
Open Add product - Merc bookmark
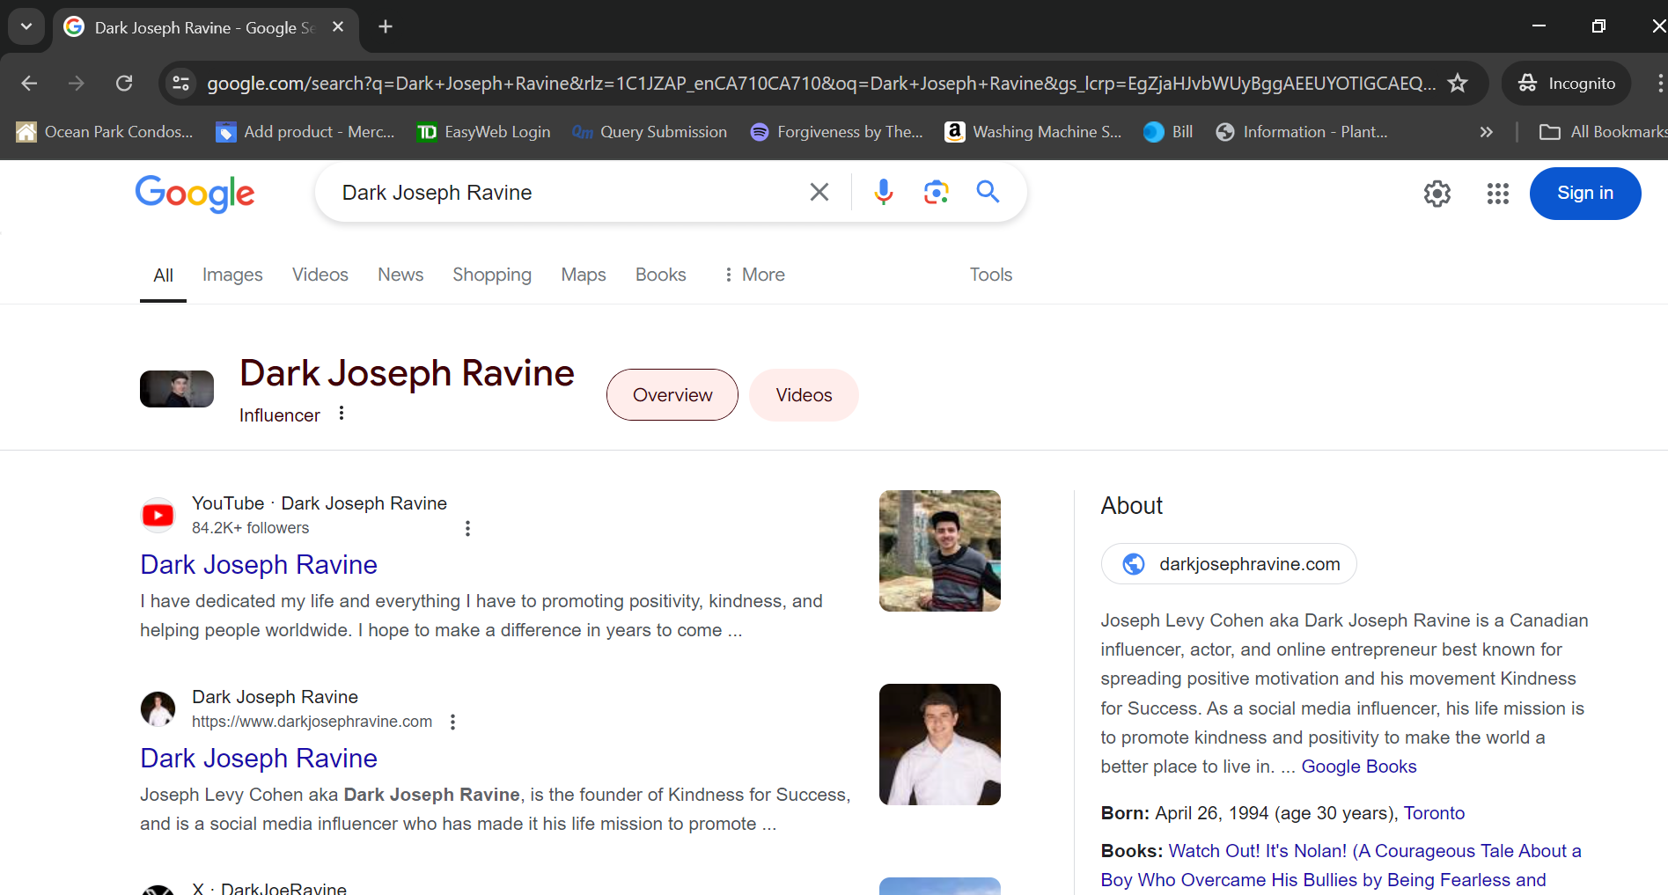tap(305, 132)
